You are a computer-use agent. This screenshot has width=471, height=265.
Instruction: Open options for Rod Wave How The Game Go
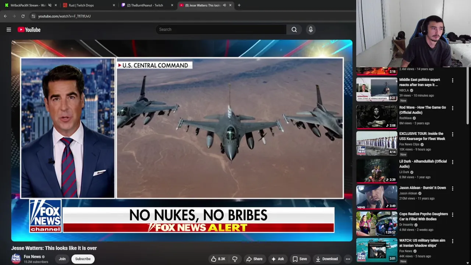click(x=453, y=108)
